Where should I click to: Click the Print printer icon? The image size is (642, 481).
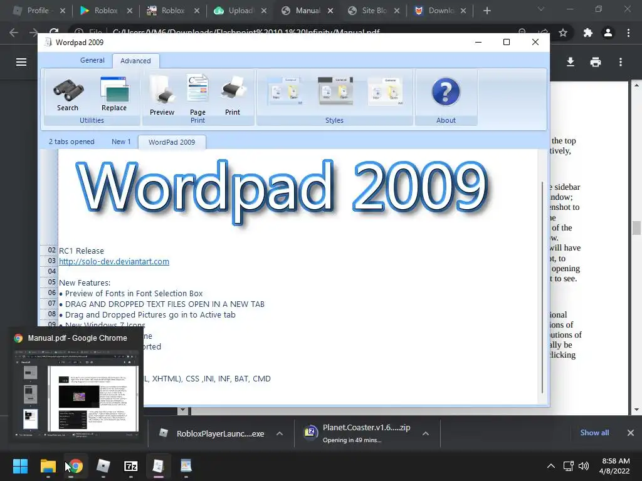233,95
